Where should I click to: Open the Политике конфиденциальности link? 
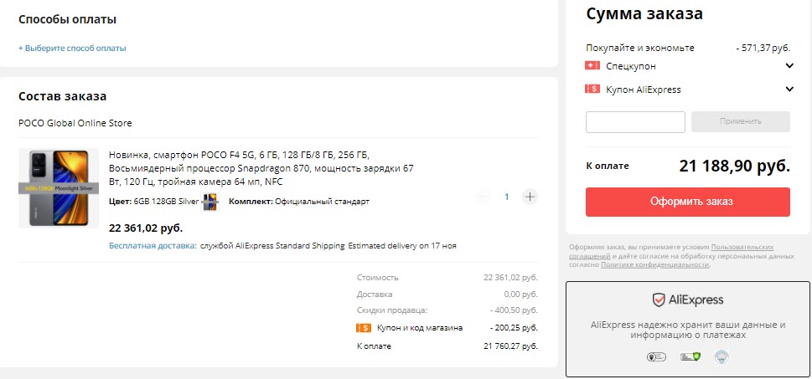pyautogui.click(x=654, y=264)
